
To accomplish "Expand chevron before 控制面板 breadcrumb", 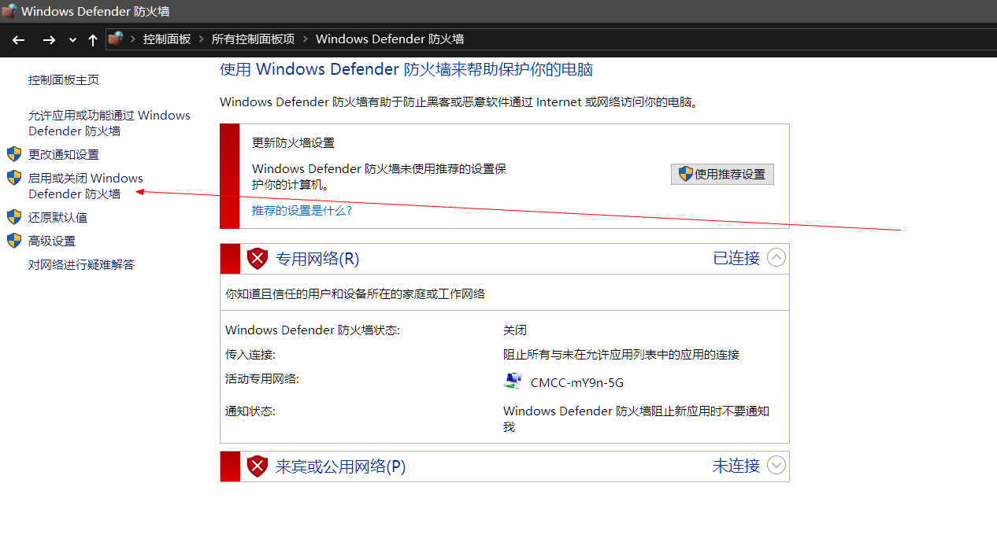I will pyautogui.click(x=133, y=39).
